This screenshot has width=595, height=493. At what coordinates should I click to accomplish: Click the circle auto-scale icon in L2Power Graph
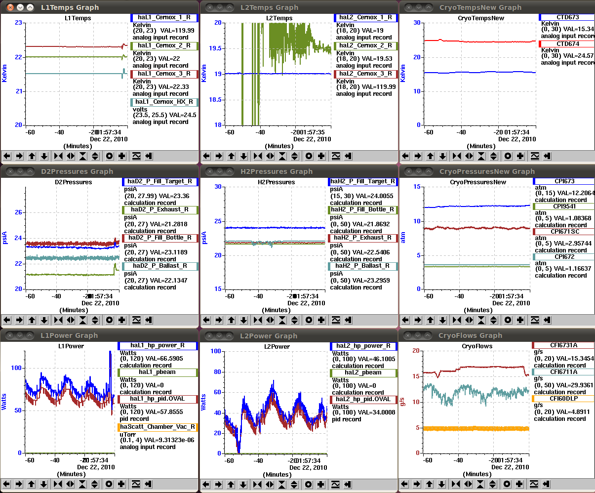309,484
